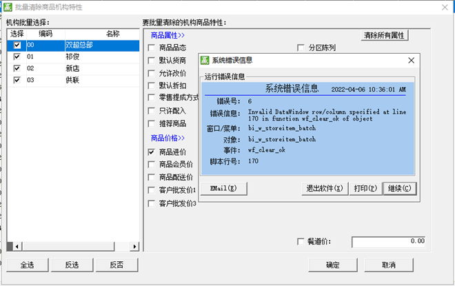The height and width of the screenshot is (286, 455).
Task: Click the 餐遣价 value input field
Action: tap(390, 242)
